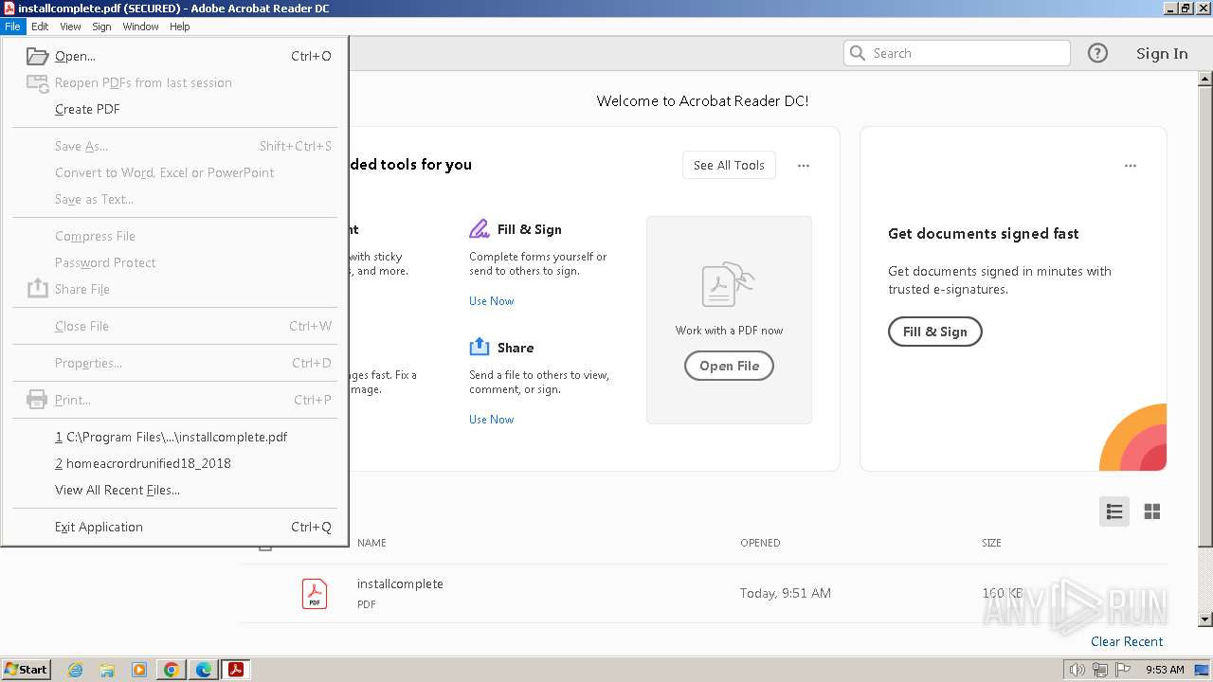Screen dimensions: 1213x682
Task: Click Reopen PDFs from last session
Action: point(175,82)
